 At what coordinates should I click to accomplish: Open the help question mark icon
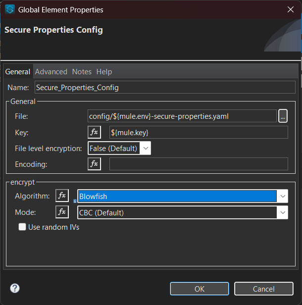[x=15, y=288]
